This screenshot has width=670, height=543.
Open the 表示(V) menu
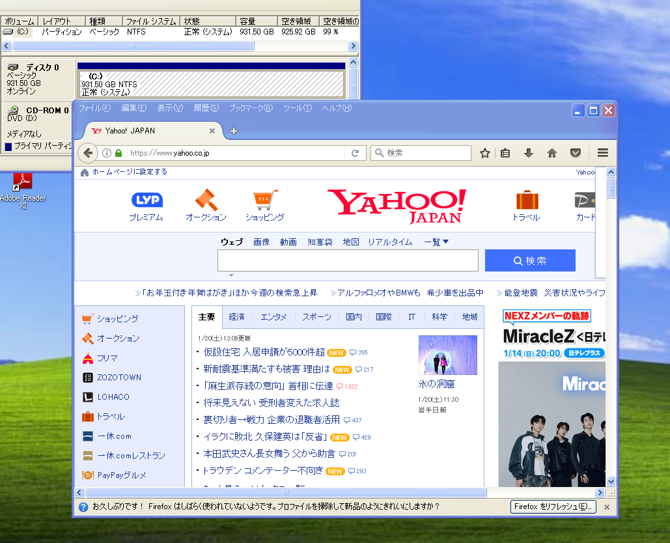click(x=170, y=108)
